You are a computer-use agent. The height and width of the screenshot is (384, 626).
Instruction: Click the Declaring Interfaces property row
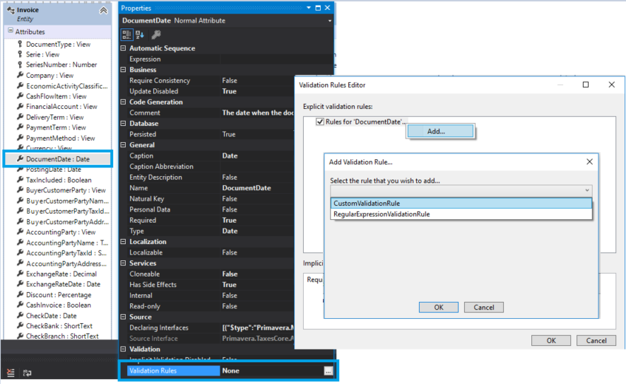point(211,327)
